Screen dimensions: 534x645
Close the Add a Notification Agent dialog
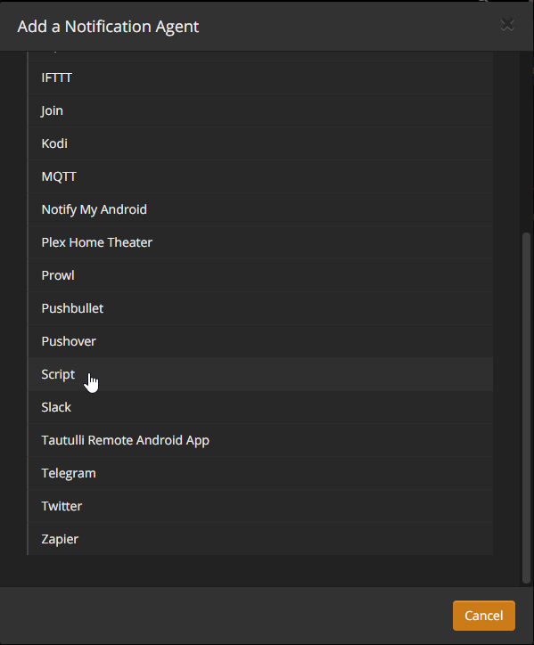(507, 26)
